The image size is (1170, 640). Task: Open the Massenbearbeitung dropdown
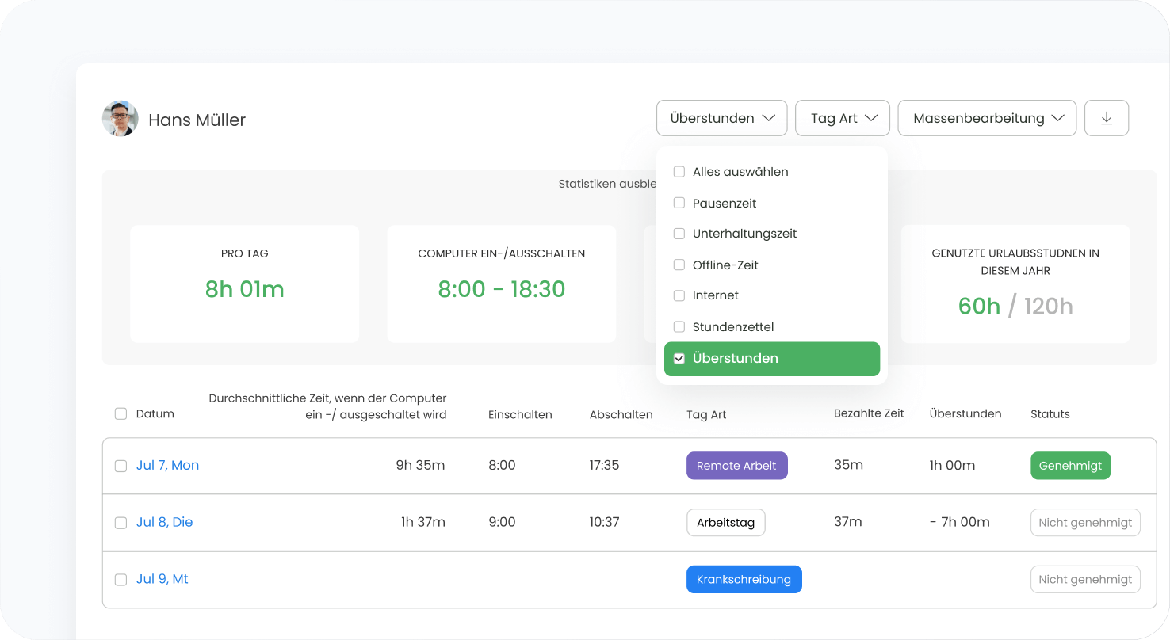987,118
